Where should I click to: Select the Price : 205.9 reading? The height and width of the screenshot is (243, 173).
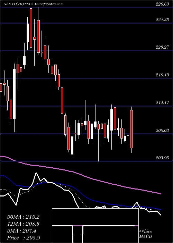point(24,238)
